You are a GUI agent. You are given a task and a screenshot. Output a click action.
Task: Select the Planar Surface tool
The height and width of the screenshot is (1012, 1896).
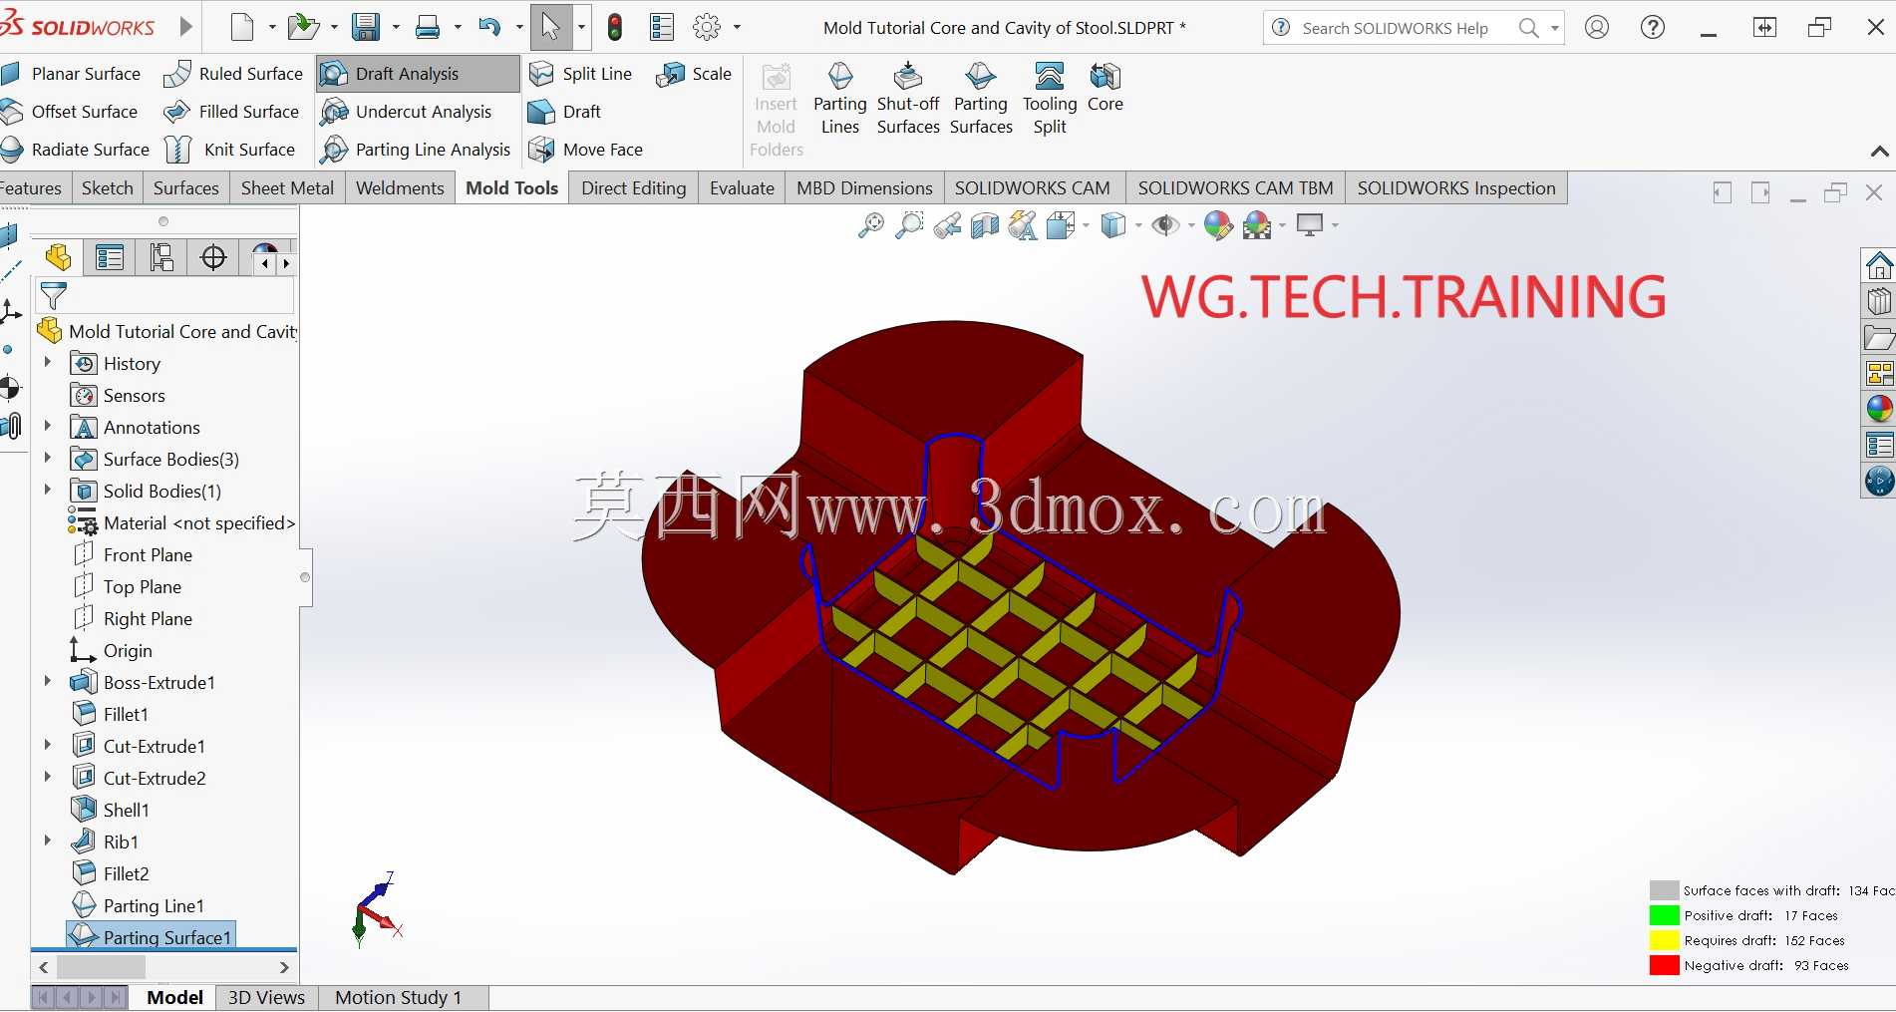click(x=72, y=74)
